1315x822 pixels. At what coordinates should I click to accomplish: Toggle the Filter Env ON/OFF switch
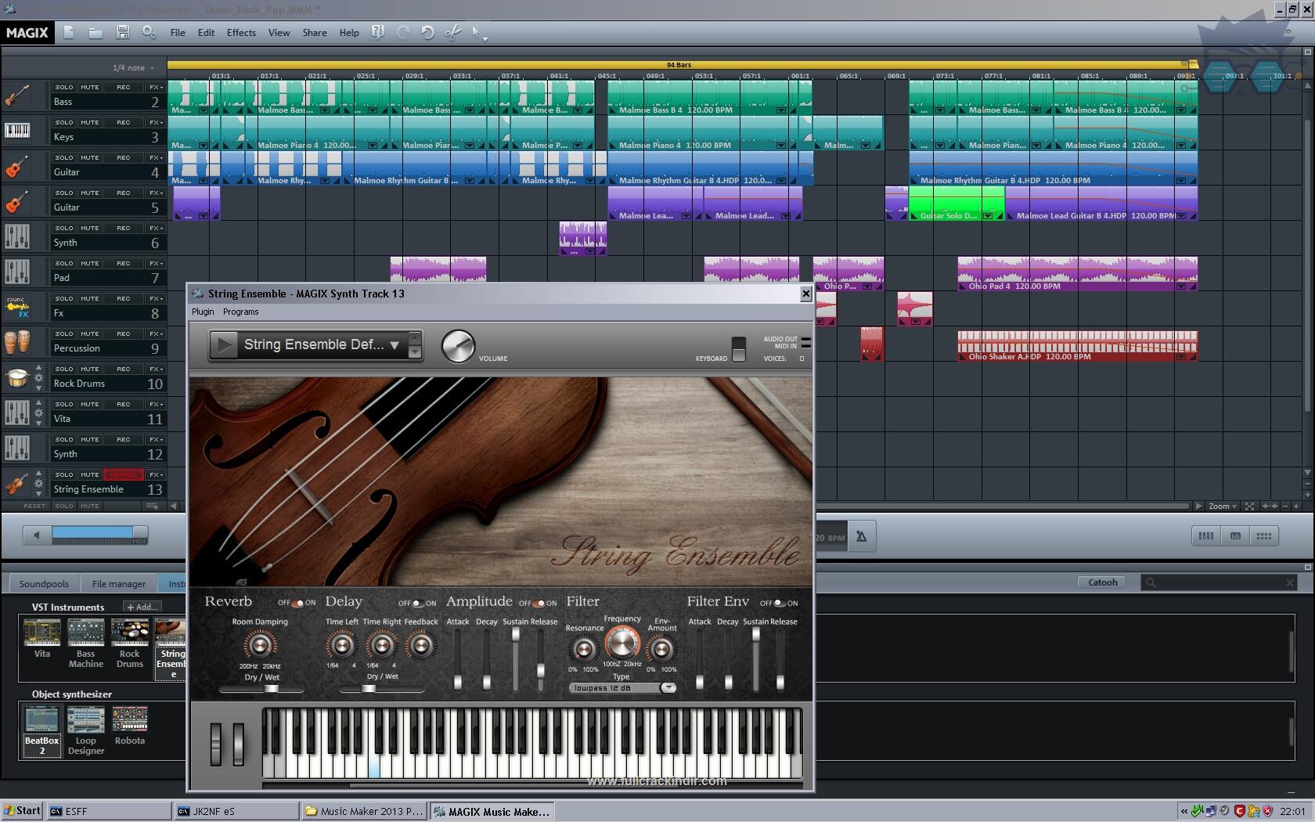(x=780, y=603)
